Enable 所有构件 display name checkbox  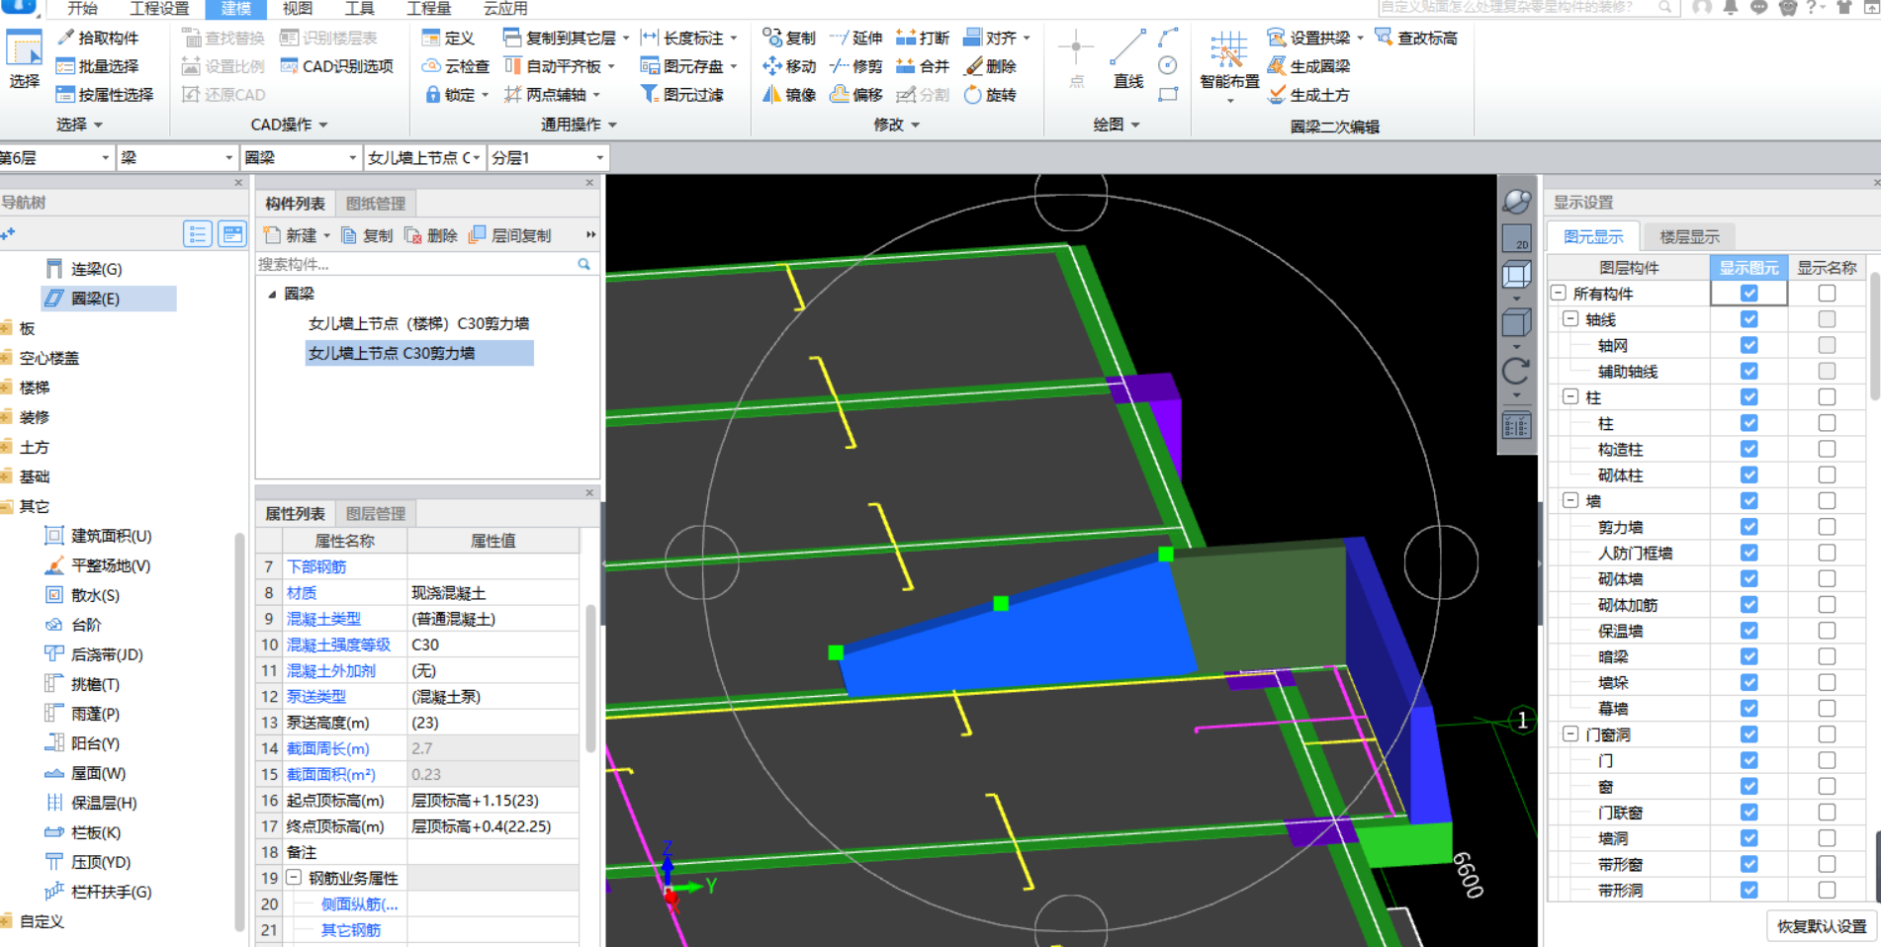(1827, 294)
